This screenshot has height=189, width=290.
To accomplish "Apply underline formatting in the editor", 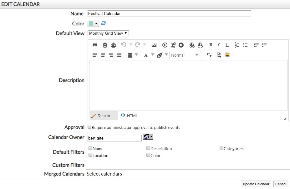I will [x=226, y=45].
